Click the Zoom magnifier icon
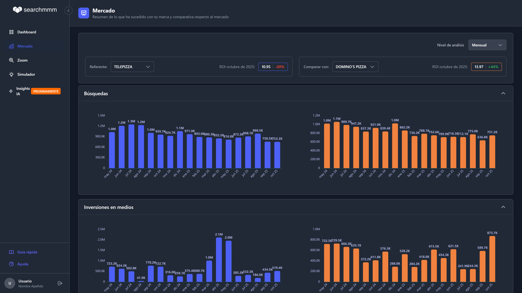This screenshot has height=293, width=522. point(11,60)
